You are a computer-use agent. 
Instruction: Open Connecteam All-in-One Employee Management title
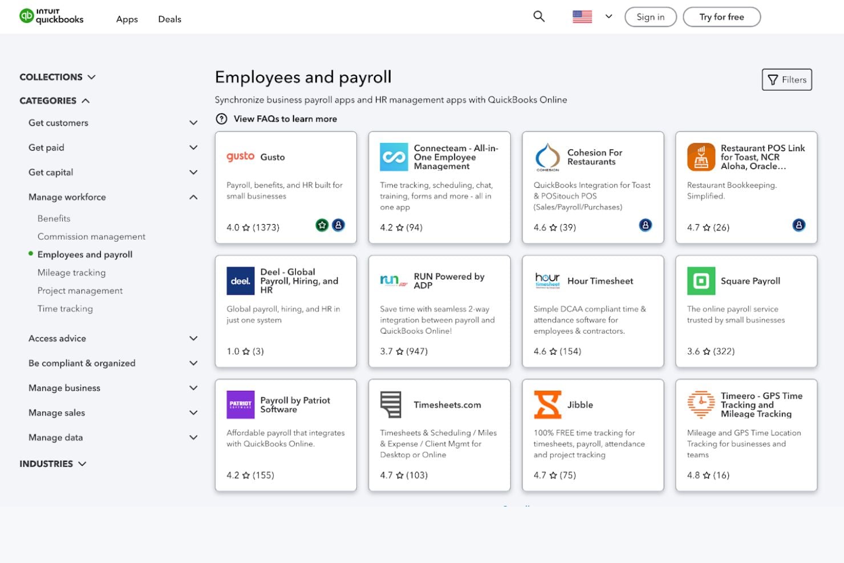pyautogui.click(x=456, y=157)
